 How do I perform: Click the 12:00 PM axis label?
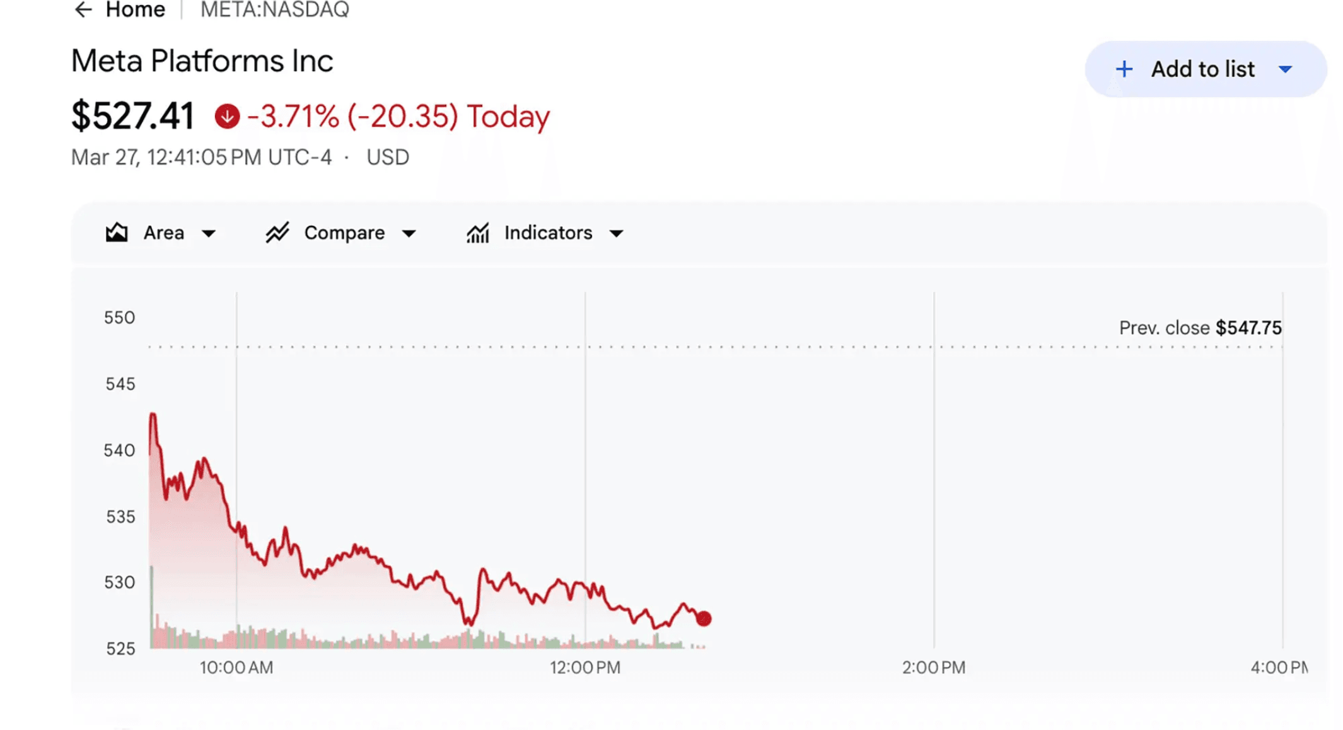584,667
